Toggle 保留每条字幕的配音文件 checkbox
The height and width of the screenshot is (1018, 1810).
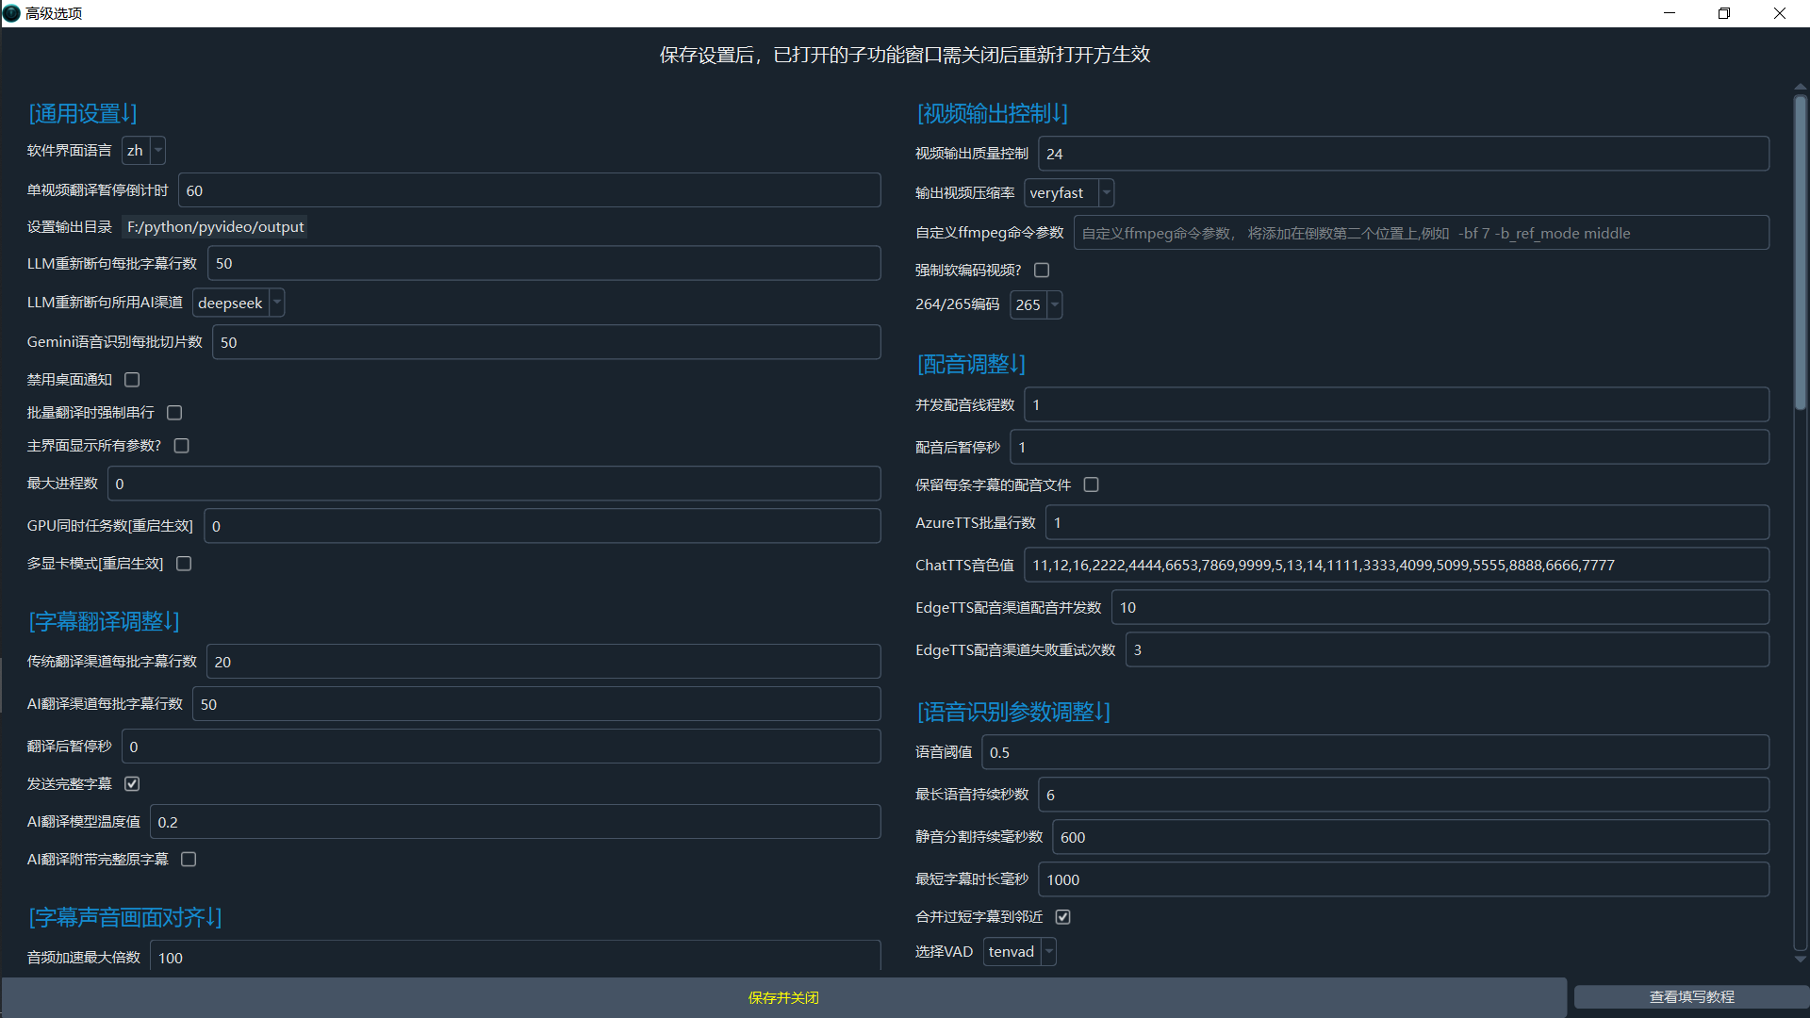(x=1091, y=484)
